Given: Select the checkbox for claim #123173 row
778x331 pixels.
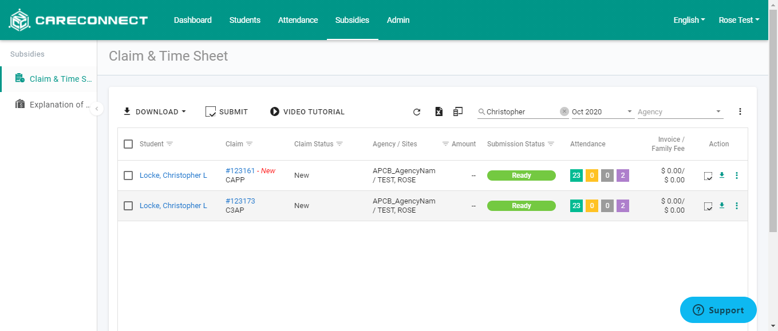Looking at the screenshot, I should click(x=128, y=206).
